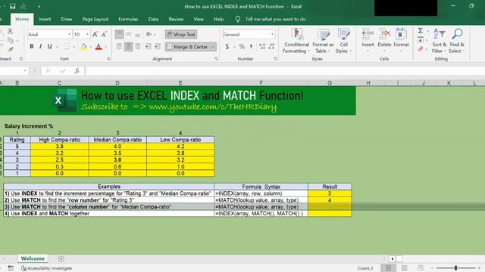Screen dimensions: 485x272
Task: Click the Insert Function fx icon
Action: (77, 70)
